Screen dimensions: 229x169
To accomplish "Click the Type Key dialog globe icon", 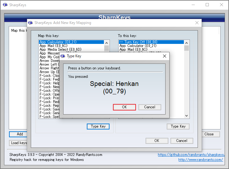I will tap(63, 56).
